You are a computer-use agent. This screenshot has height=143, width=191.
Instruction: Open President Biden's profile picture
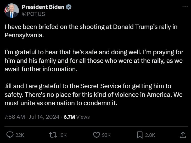click(x=12, y=11)
